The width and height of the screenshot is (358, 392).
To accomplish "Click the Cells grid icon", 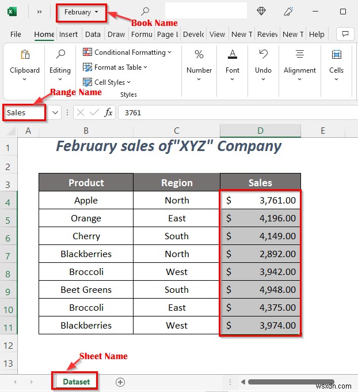I will [x=337, y=54].
